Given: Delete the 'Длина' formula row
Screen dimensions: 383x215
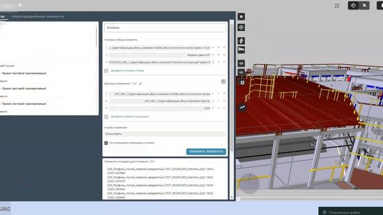Looking at the screenshot, I should tap(224, 101).
